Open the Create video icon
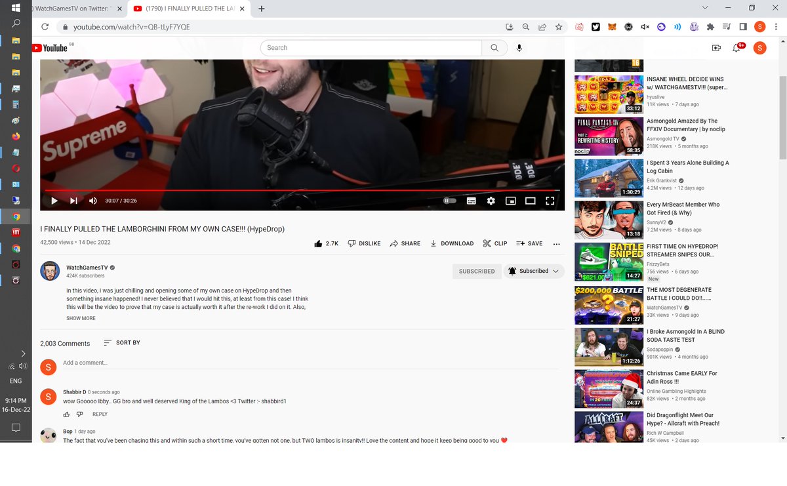 click(716, 48)
